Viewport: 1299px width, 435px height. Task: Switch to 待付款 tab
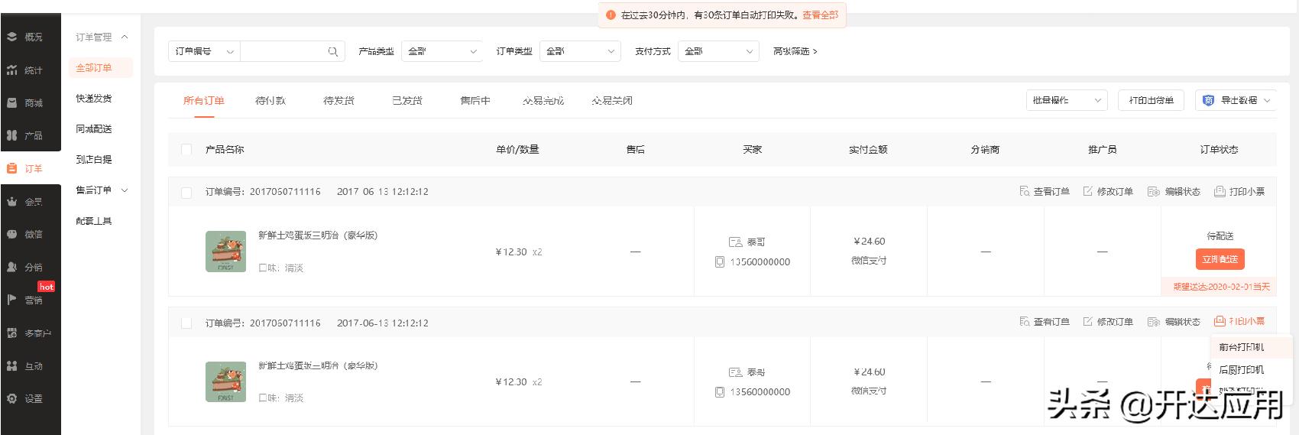click(x=270, y=100)
